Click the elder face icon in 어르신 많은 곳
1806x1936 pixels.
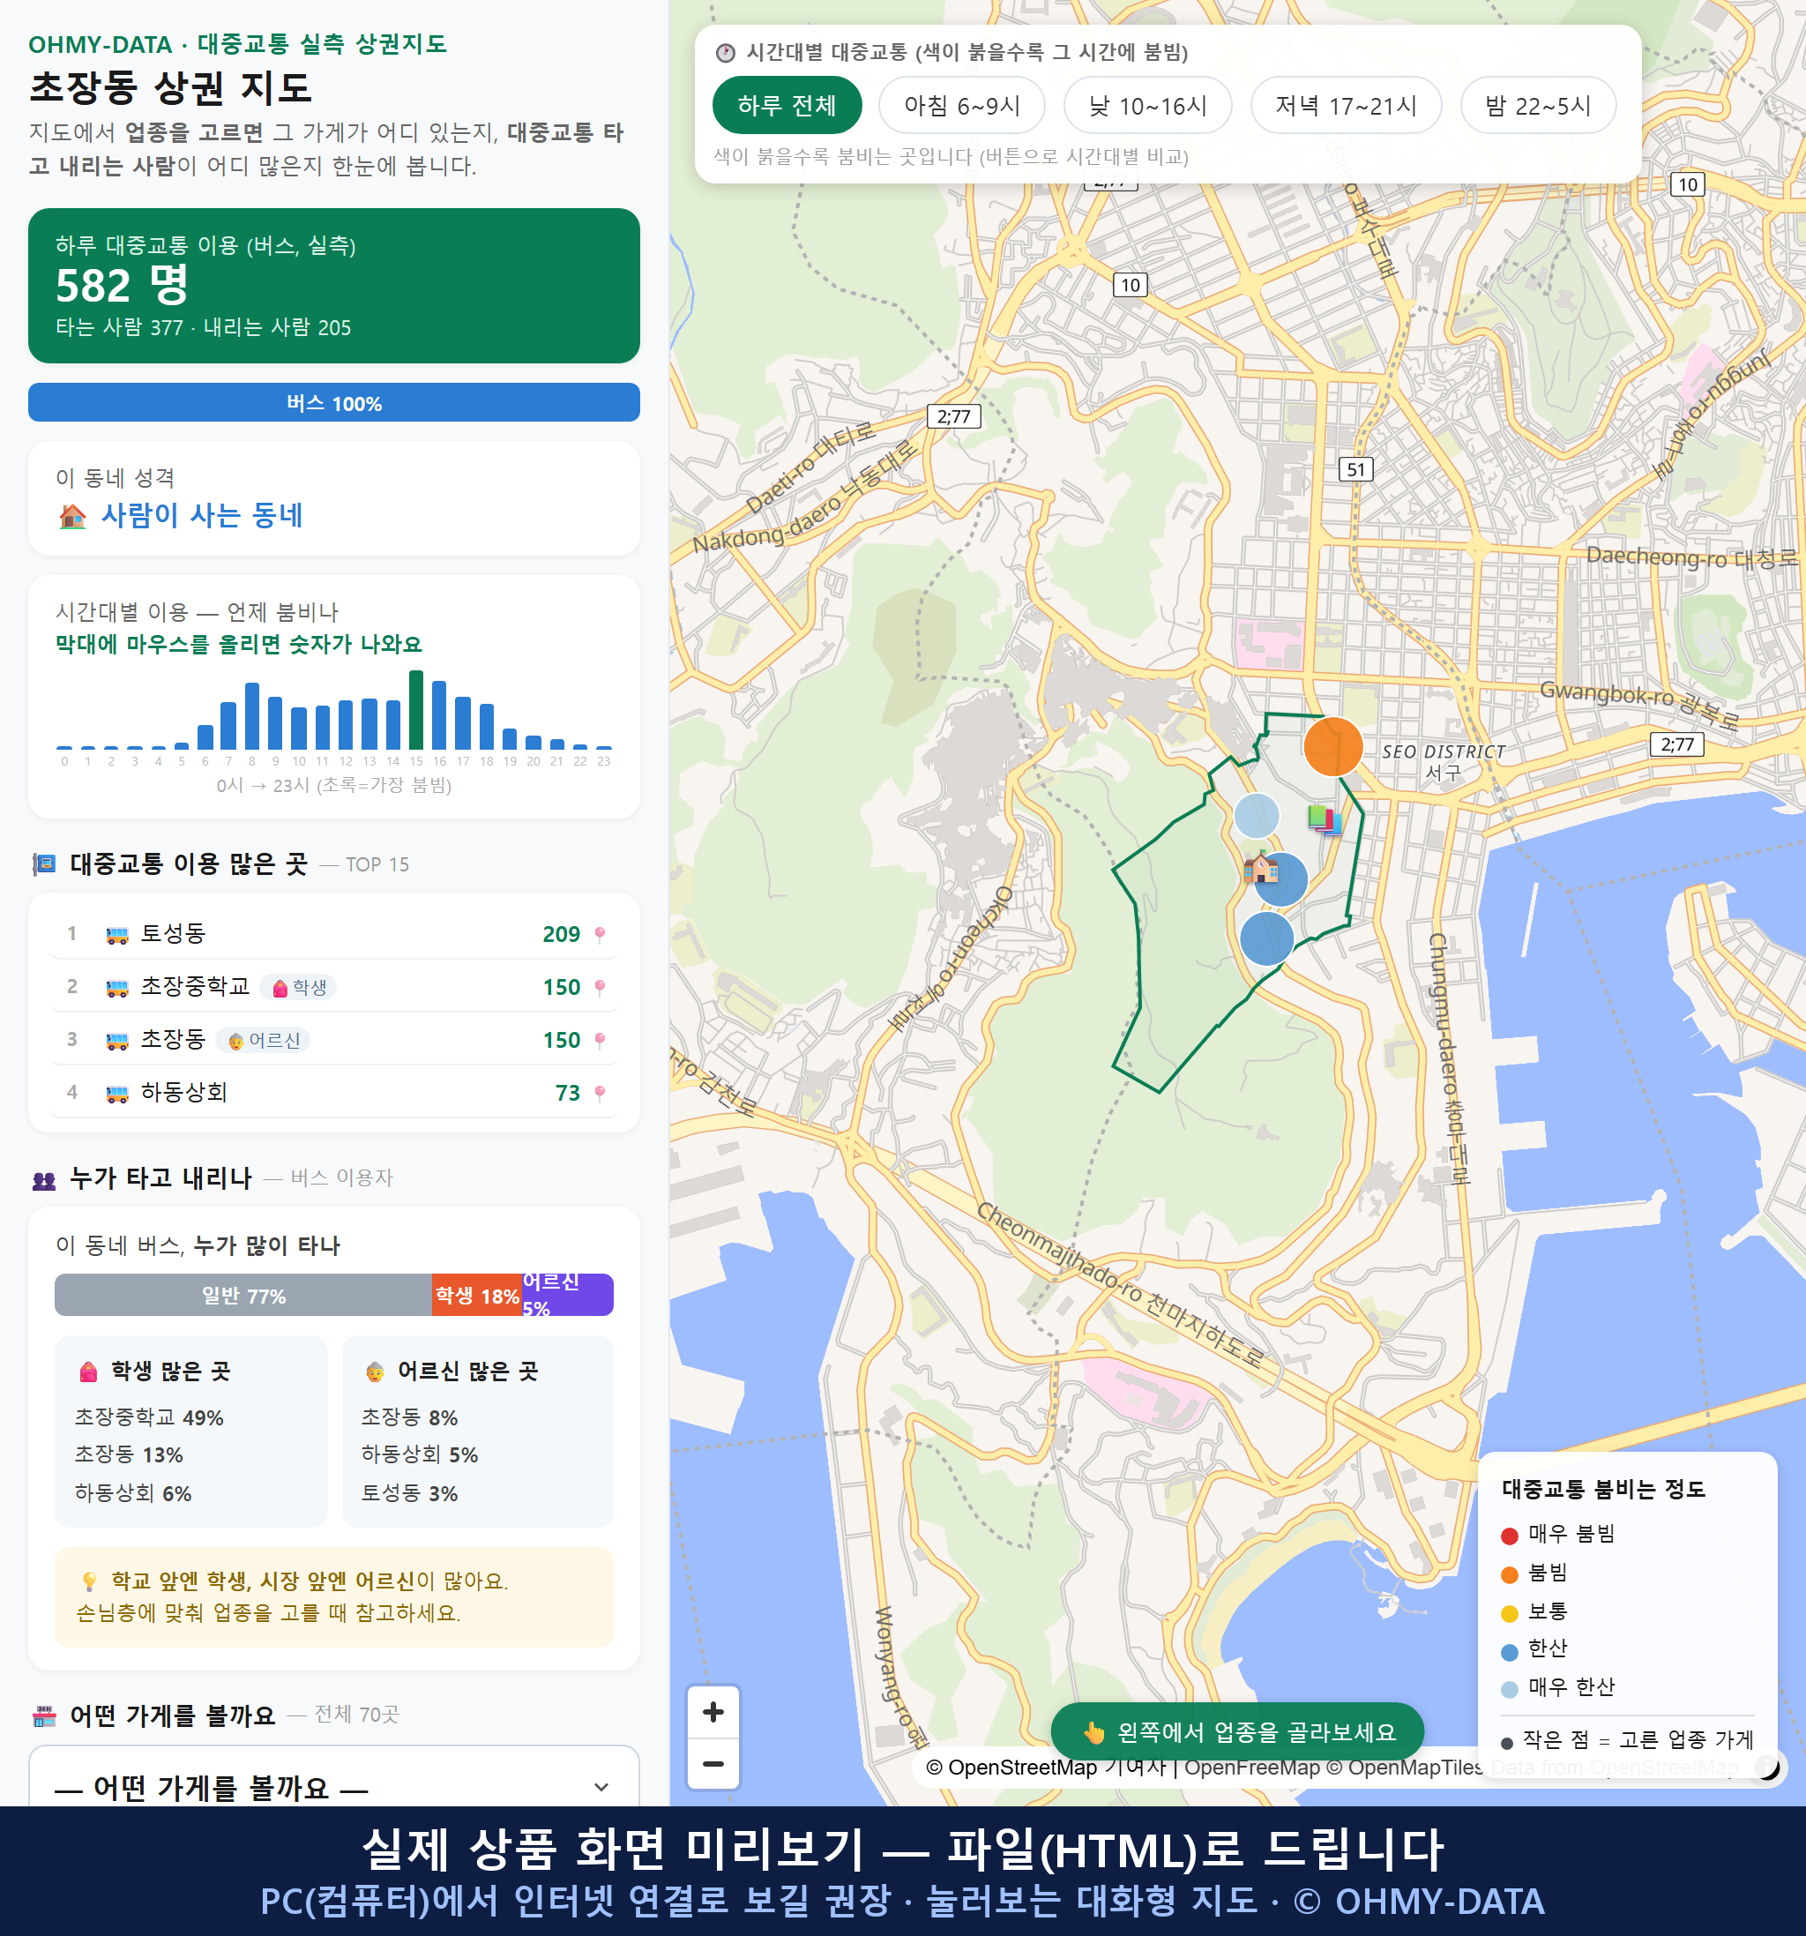pyautogui.click(x=375, y=1372)
